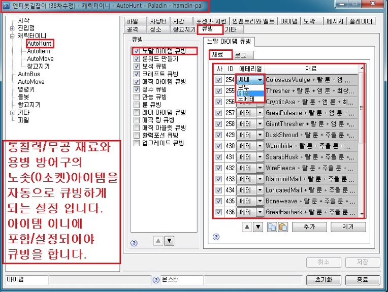Open help icon under the materials table

(216, 237)
